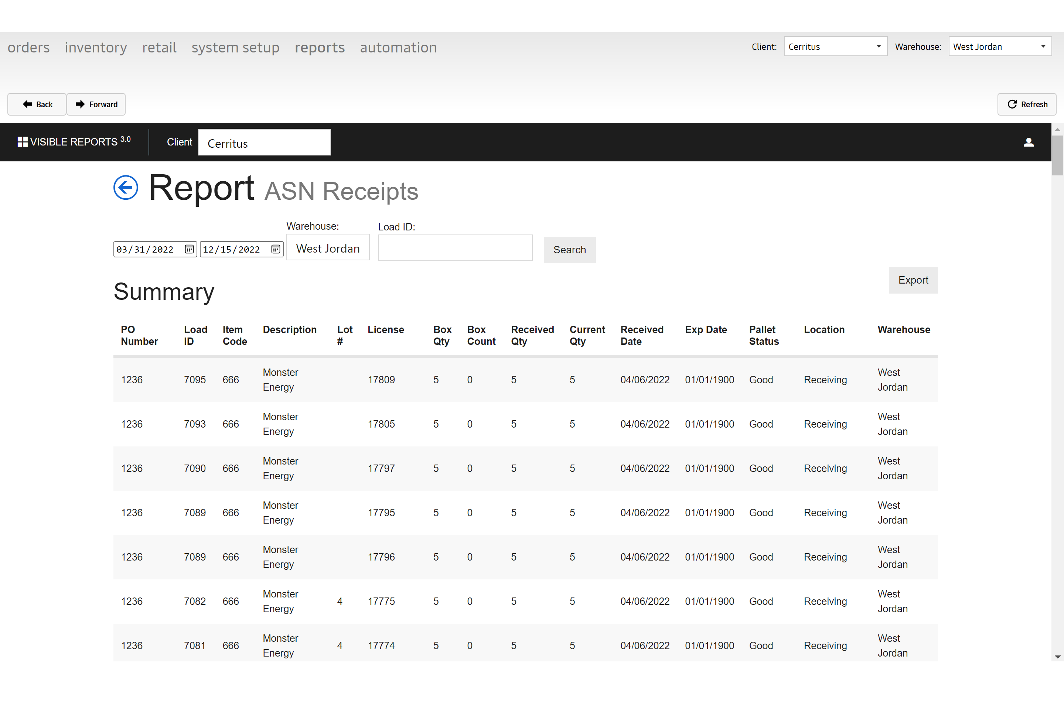Click license 17809 cell

pos(381,380)
